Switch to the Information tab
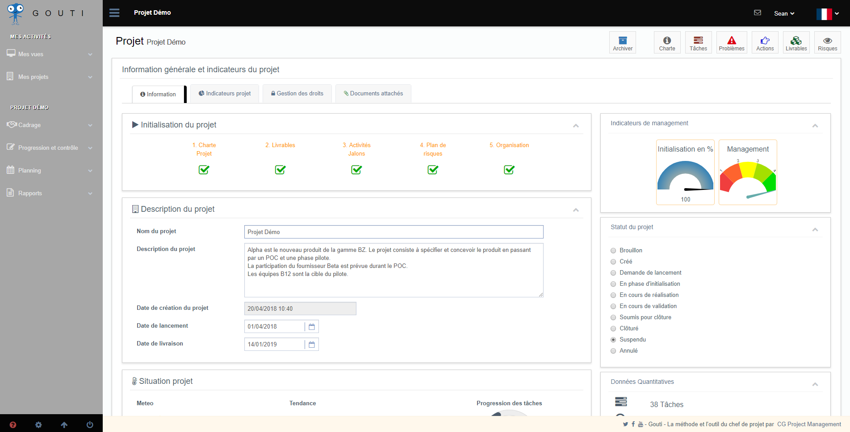 [158, 94]
